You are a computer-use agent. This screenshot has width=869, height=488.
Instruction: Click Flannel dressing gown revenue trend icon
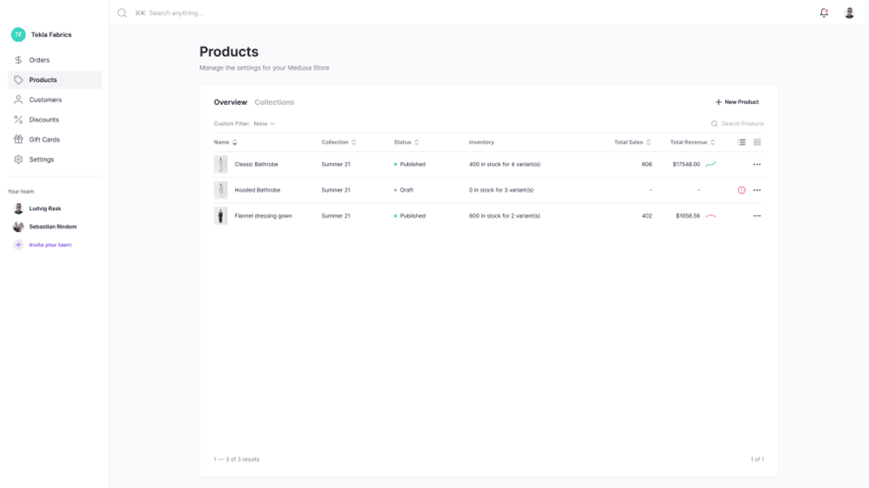pyautogui.click(x=711, y=216)
